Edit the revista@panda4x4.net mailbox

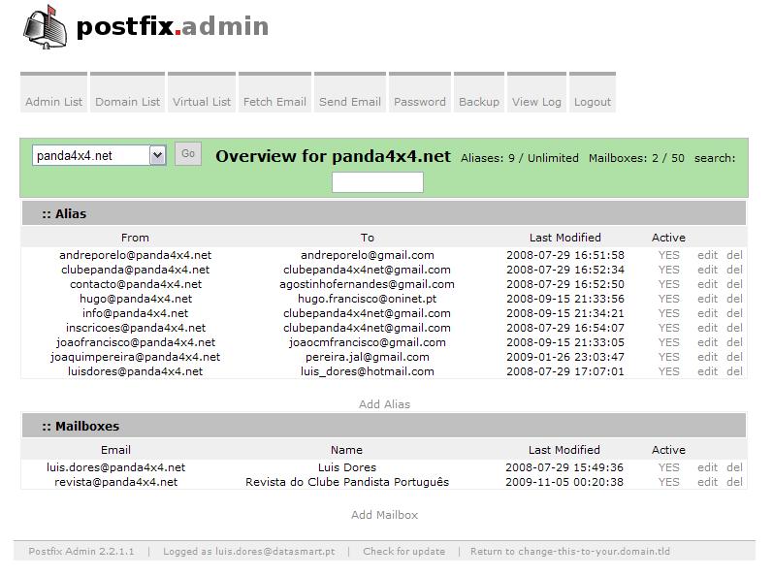[707, 482]
